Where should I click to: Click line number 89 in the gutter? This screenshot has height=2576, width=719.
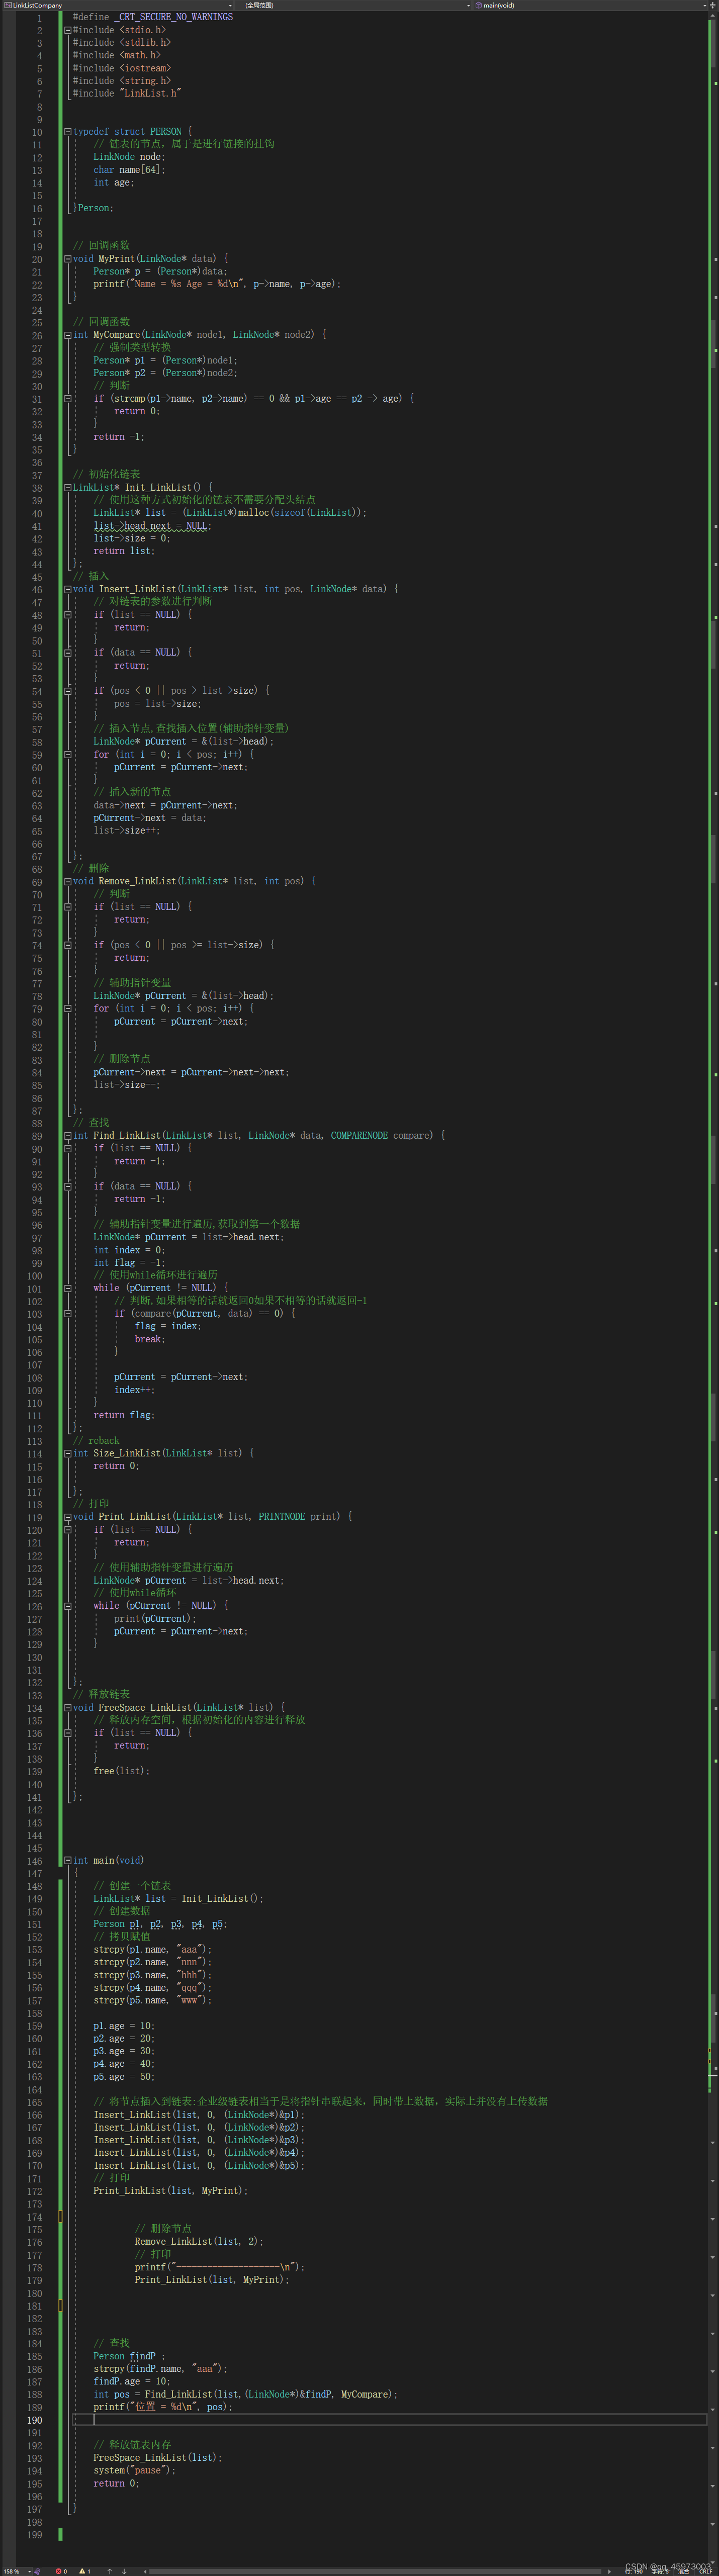pyautogui.click(x=37, y=1135)
